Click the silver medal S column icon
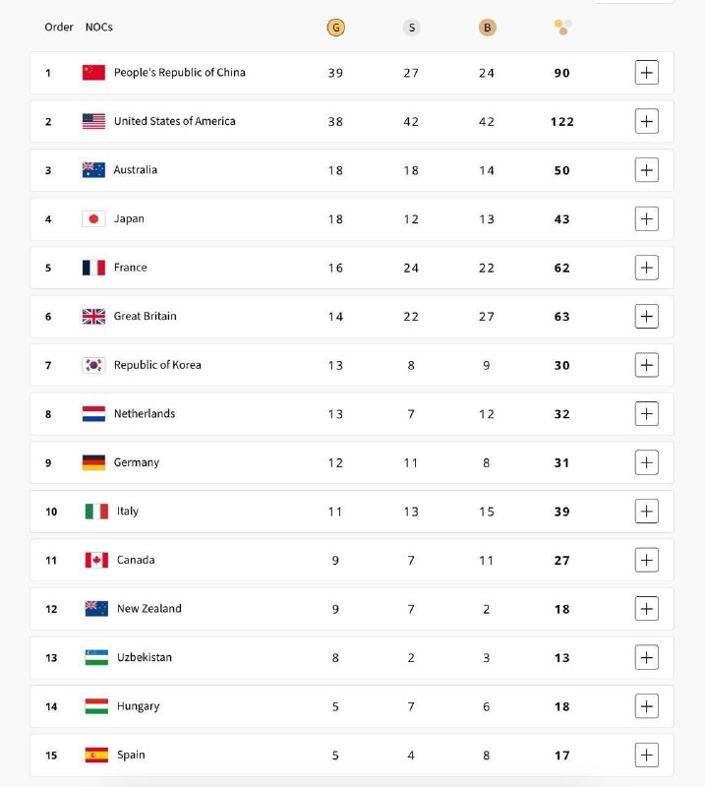The height and width of the screenshot is (787, 705). pyautogui.click(x=411, y=28)
